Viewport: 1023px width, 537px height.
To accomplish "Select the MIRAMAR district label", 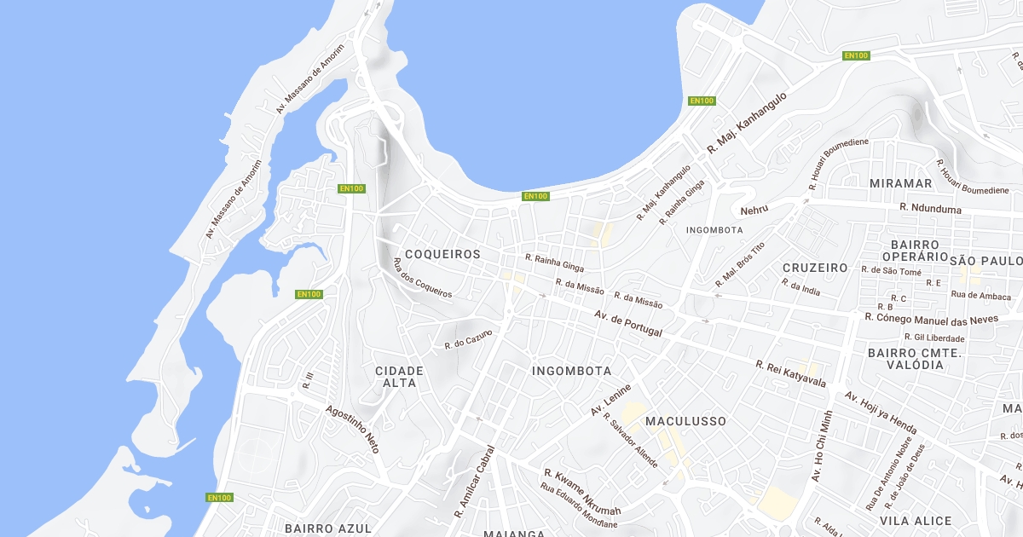I will coord(901,183).
